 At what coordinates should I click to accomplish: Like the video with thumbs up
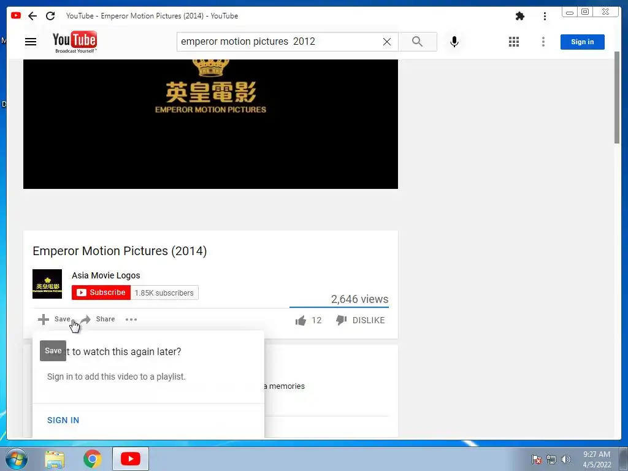[301, 320]
